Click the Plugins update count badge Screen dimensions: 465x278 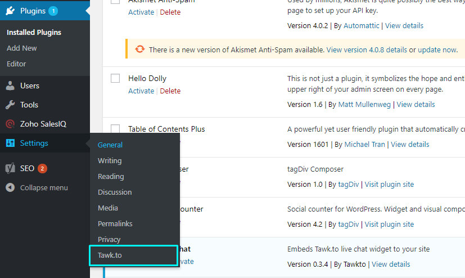tap(53, 11)
